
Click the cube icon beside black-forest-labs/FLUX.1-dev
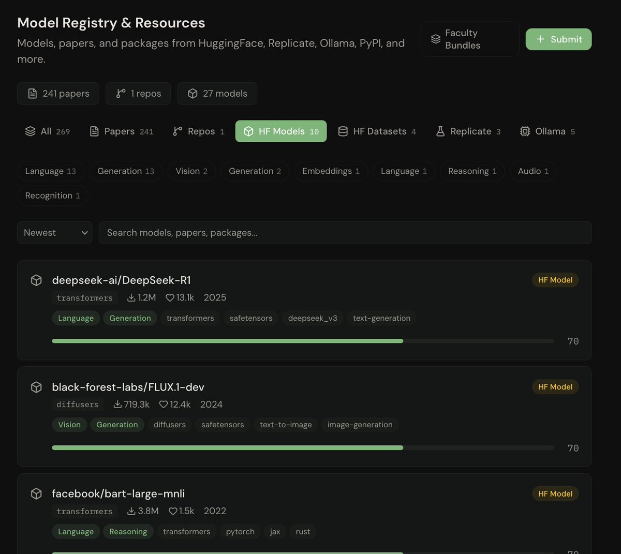pyautogui.click(x=36, y=387)
